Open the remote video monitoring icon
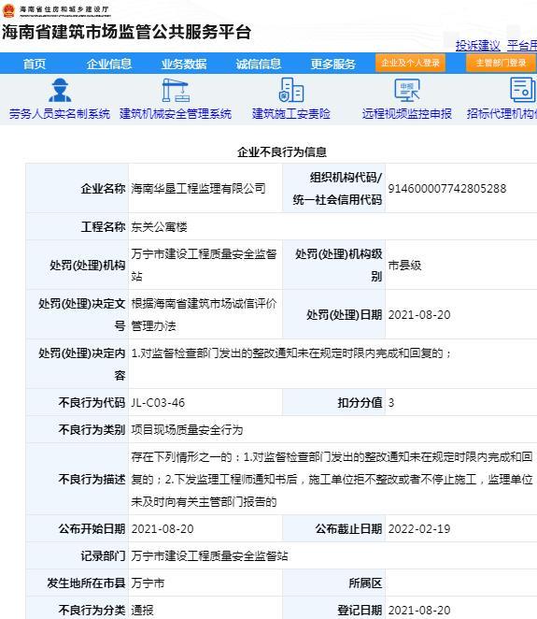This screenshot has height=619, width=537. tap(407, 90)
